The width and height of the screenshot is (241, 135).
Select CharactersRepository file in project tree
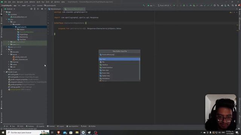pyautogui.click(x=25, y=32)
